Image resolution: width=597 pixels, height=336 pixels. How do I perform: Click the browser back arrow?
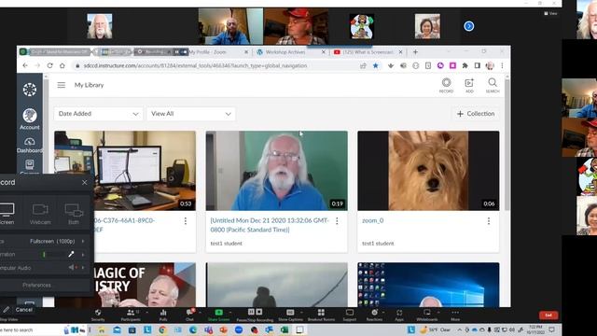25,65
